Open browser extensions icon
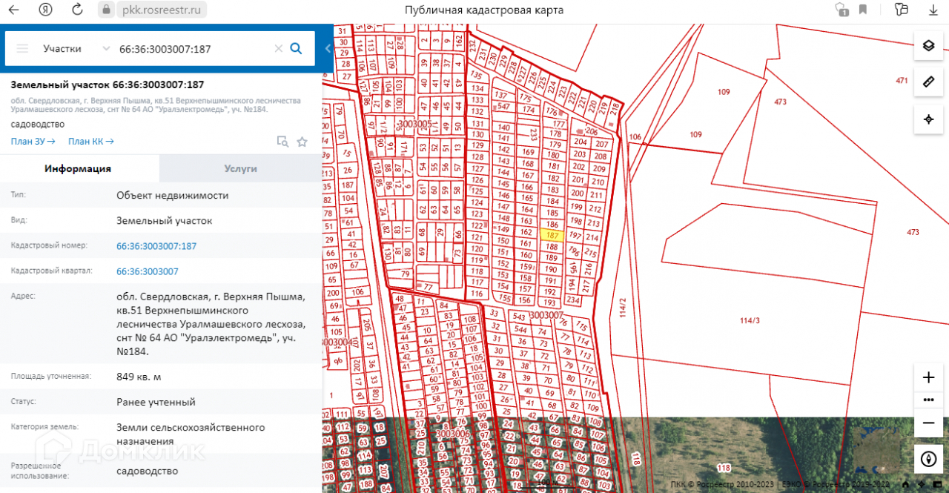 coord(901,10)
